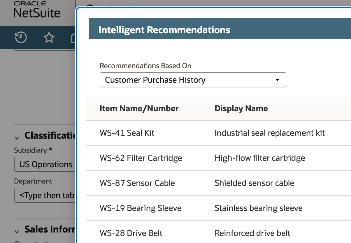Screen dimensions: 351x243
Task: Select the US Operations subsidiary field
Action: (x=45, y=164)
